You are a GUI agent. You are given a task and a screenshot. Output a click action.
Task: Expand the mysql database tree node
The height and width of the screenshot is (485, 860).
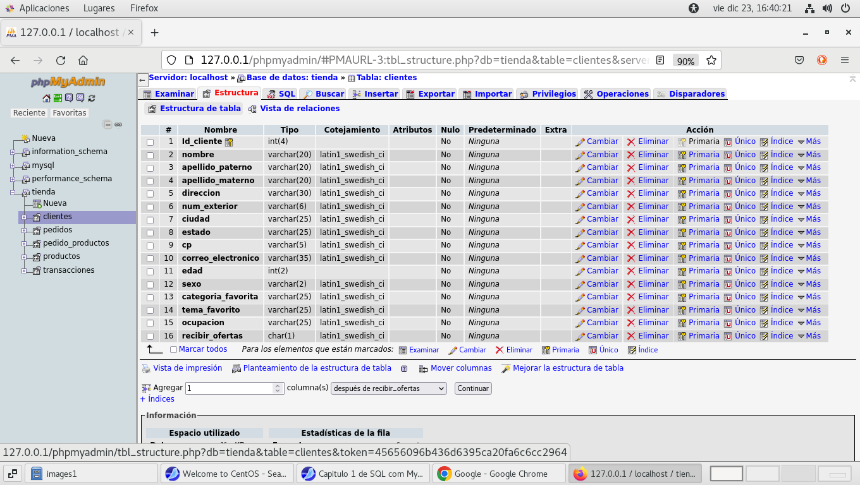(x=13, y=165)
